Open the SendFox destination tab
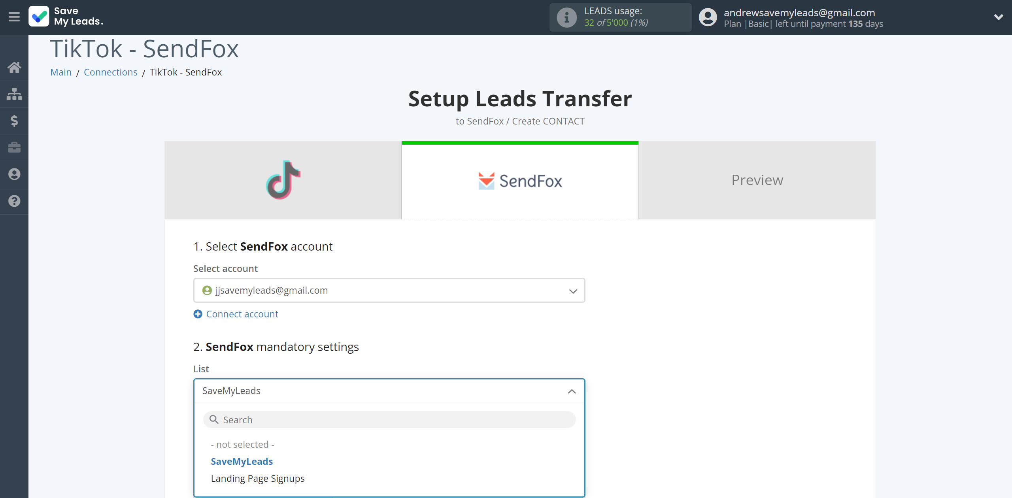This screenshot has width=1012, height=498. point(519,180)
